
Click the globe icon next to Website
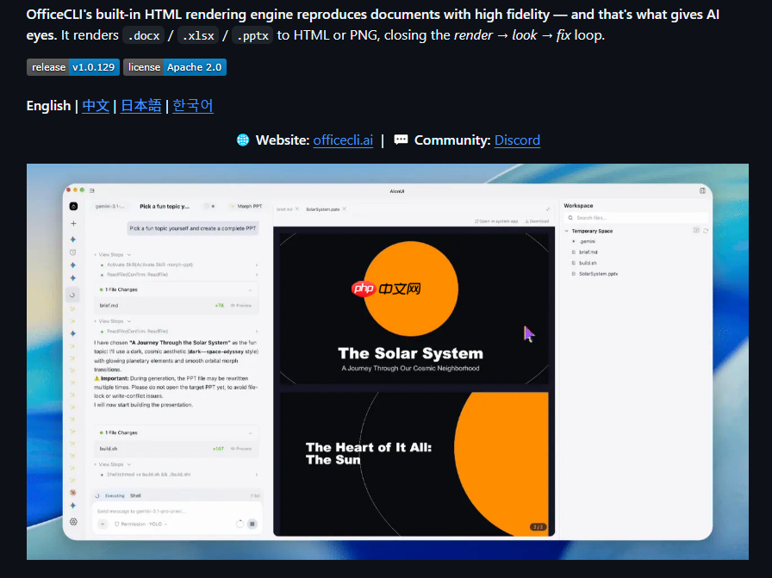coord(243,140)
